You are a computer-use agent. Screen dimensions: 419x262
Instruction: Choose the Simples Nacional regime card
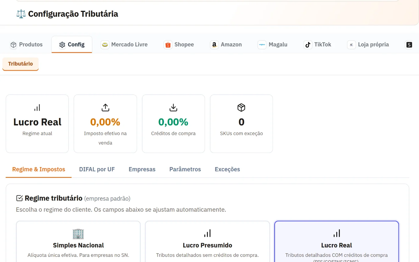pyautogui.click(x=78, y=242)
